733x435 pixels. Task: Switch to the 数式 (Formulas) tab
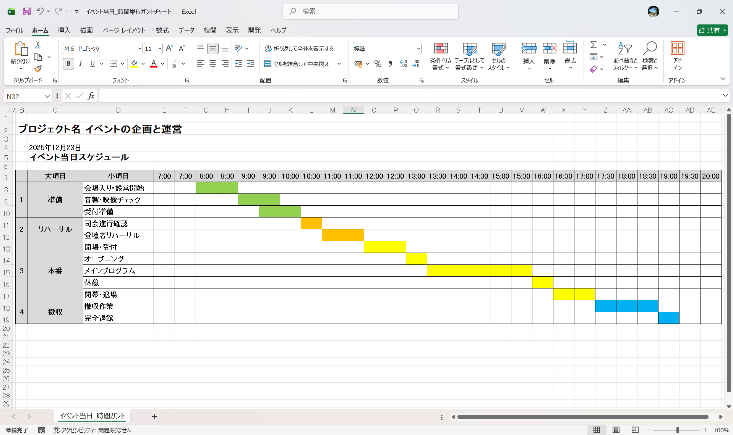[x=162, y=30]
